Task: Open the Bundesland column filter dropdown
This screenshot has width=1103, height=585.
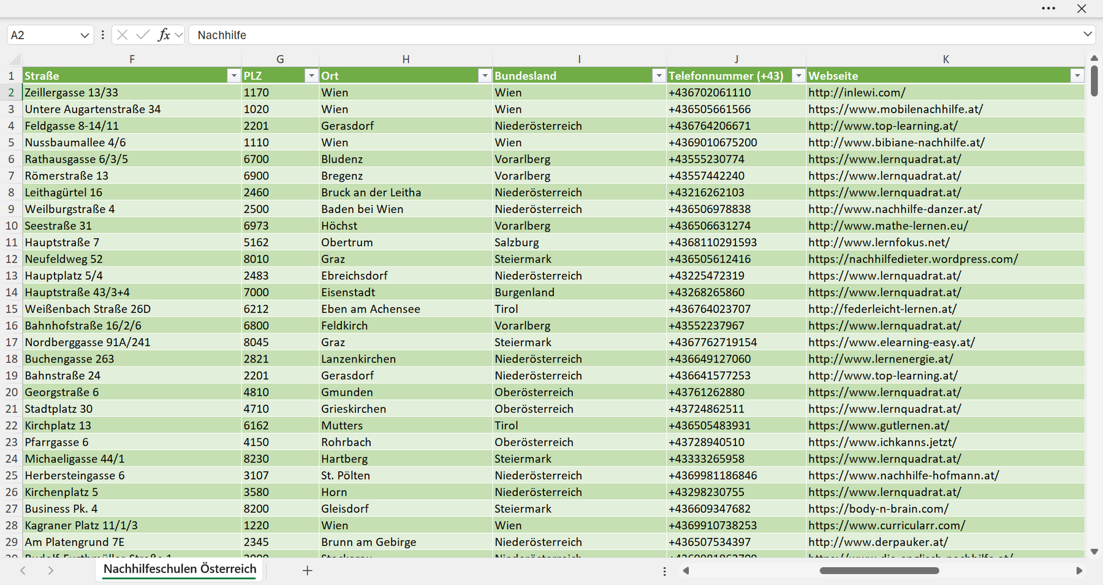Action: (659, 76)
